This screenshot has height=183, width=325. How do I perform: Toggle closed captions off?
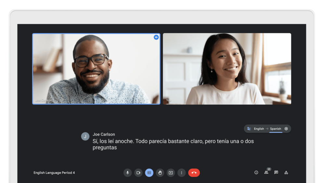(x=149, y=173)
